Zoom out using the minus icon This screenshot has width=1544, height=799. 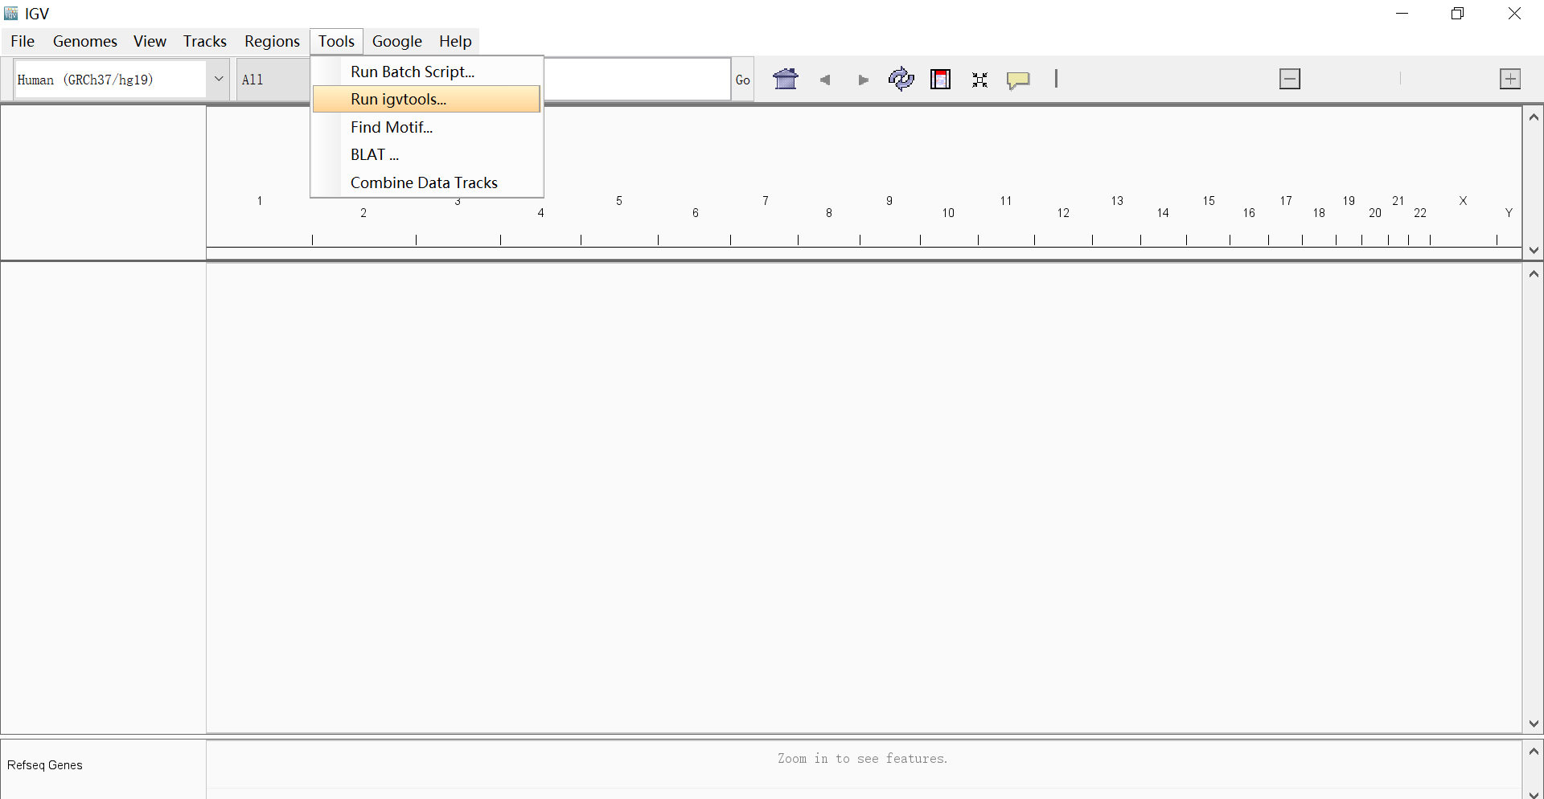tap(1290, 79)
